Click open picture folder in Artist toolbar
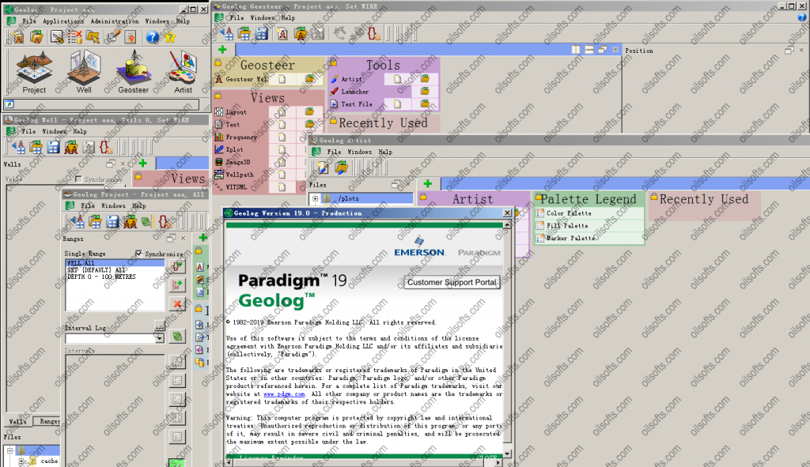The height and width of the screenshot is (467, 810). pos(341,168)
